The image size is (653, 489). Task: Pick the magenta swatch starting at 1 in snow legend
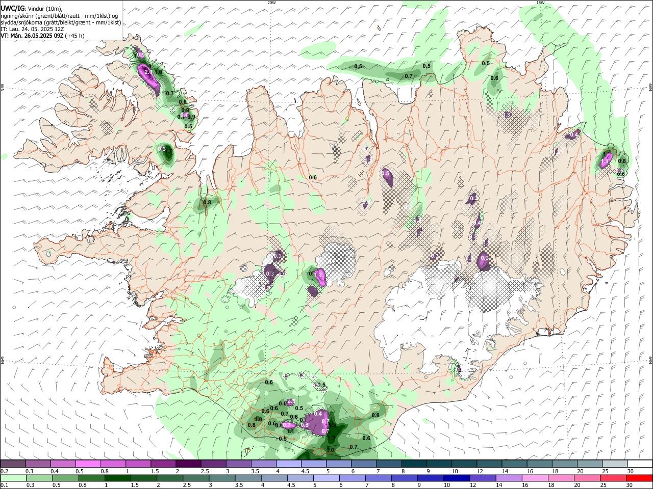(138, 464)
